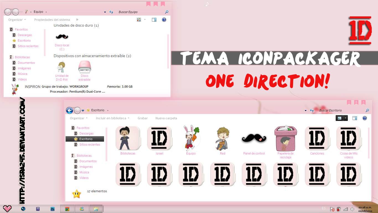
Task: Click the Grabar toolbar button
Action: coord(143,118)
